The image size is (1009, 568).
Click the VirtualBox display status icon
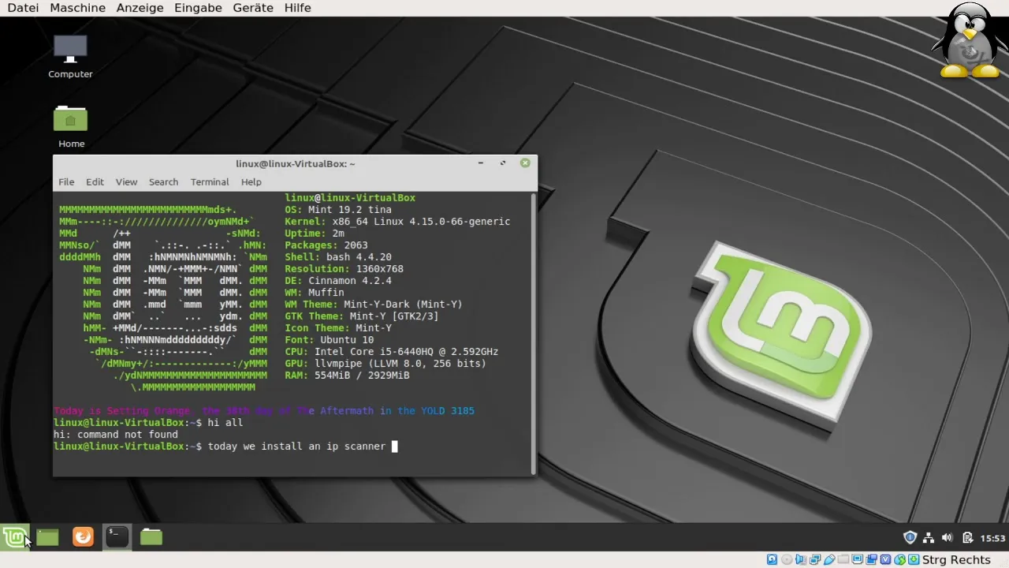pyautogui.click(x=858, y=559)
